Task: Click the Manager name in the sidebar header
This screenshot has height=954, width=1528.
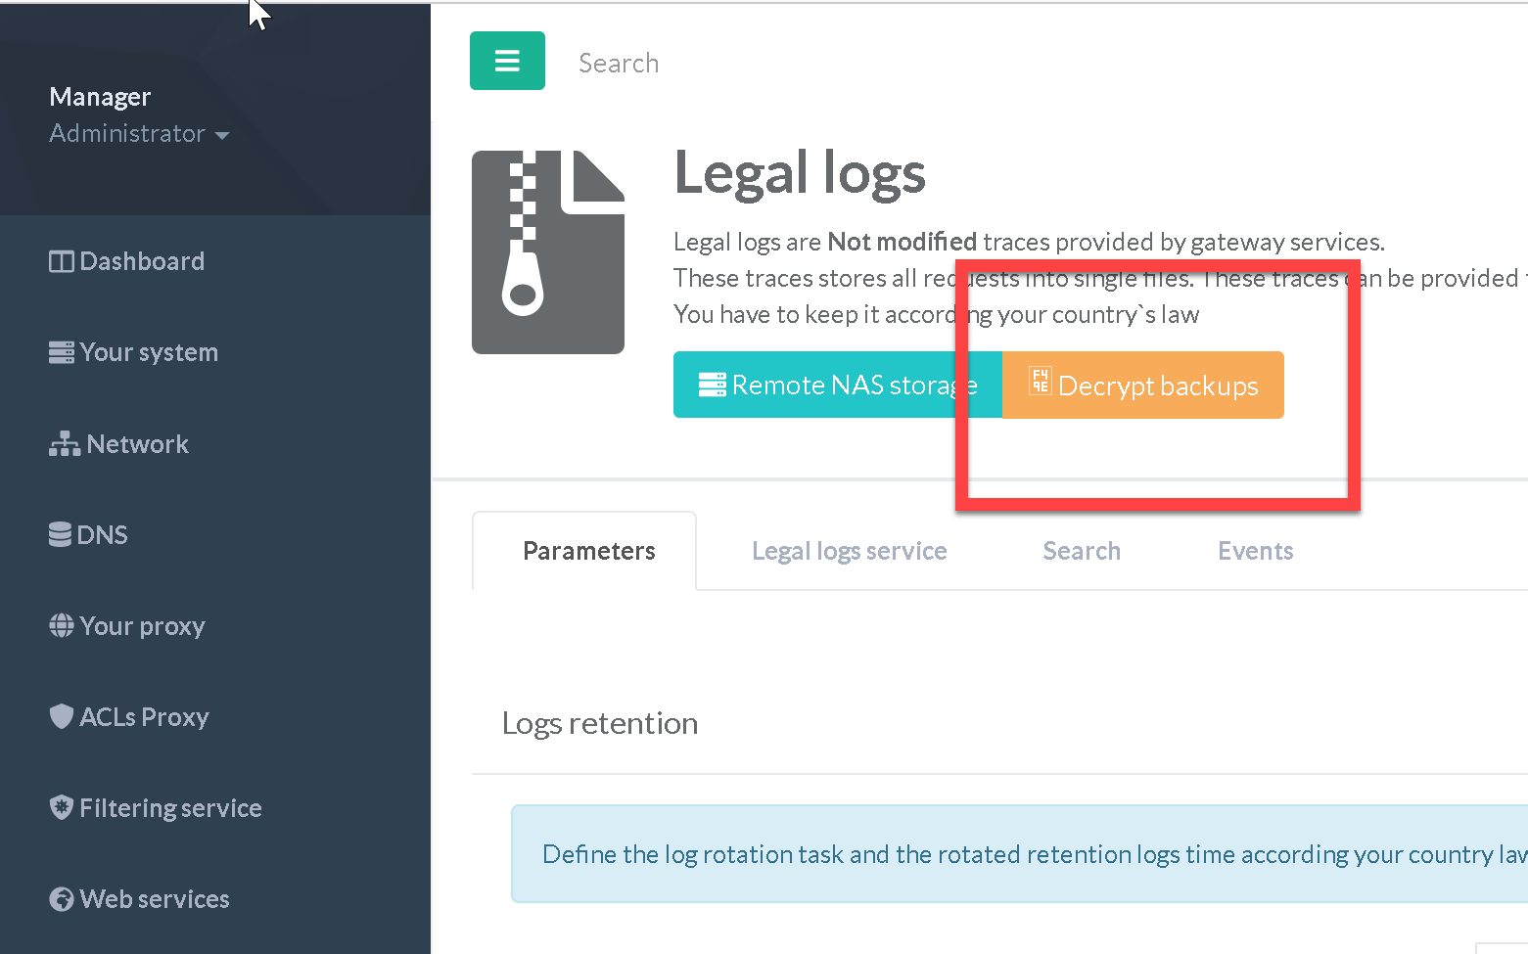Action: tap(100, 97)
